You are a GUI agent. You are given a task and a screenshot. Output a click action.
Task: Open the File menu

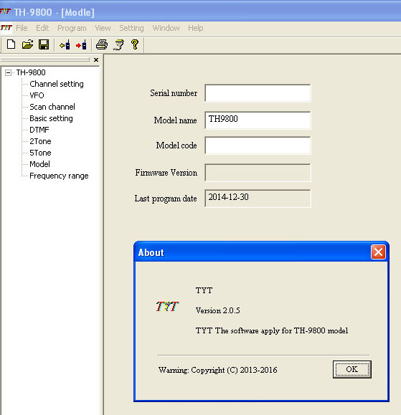coord(22,28)
